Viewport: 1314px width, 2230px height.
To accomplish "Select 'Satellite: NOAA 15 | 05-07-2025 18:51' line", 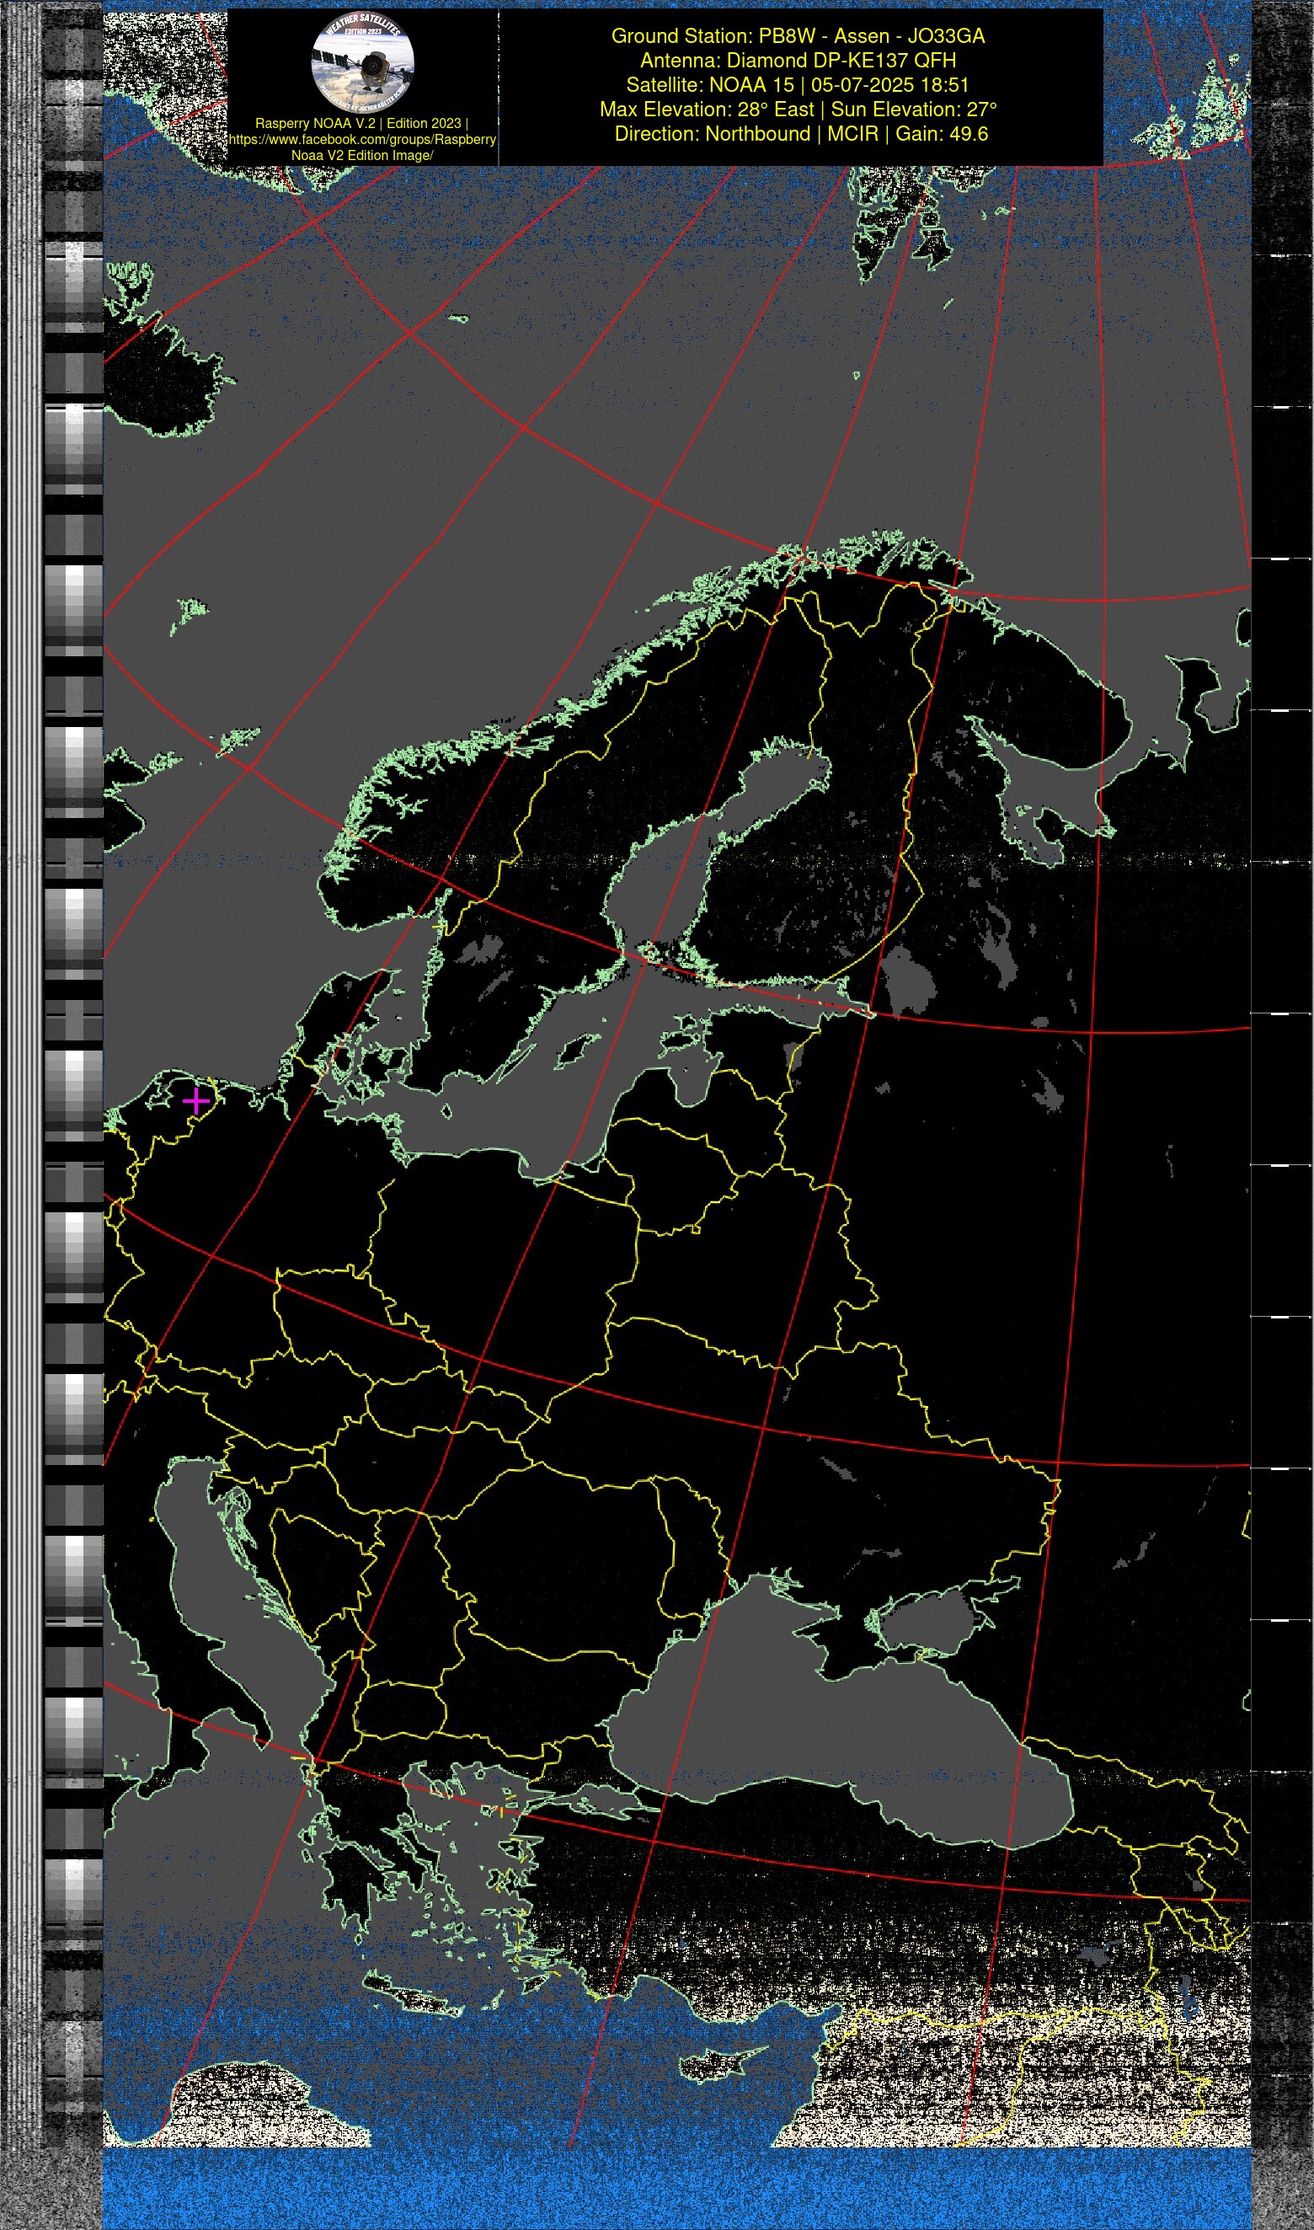I will [798, 85].
